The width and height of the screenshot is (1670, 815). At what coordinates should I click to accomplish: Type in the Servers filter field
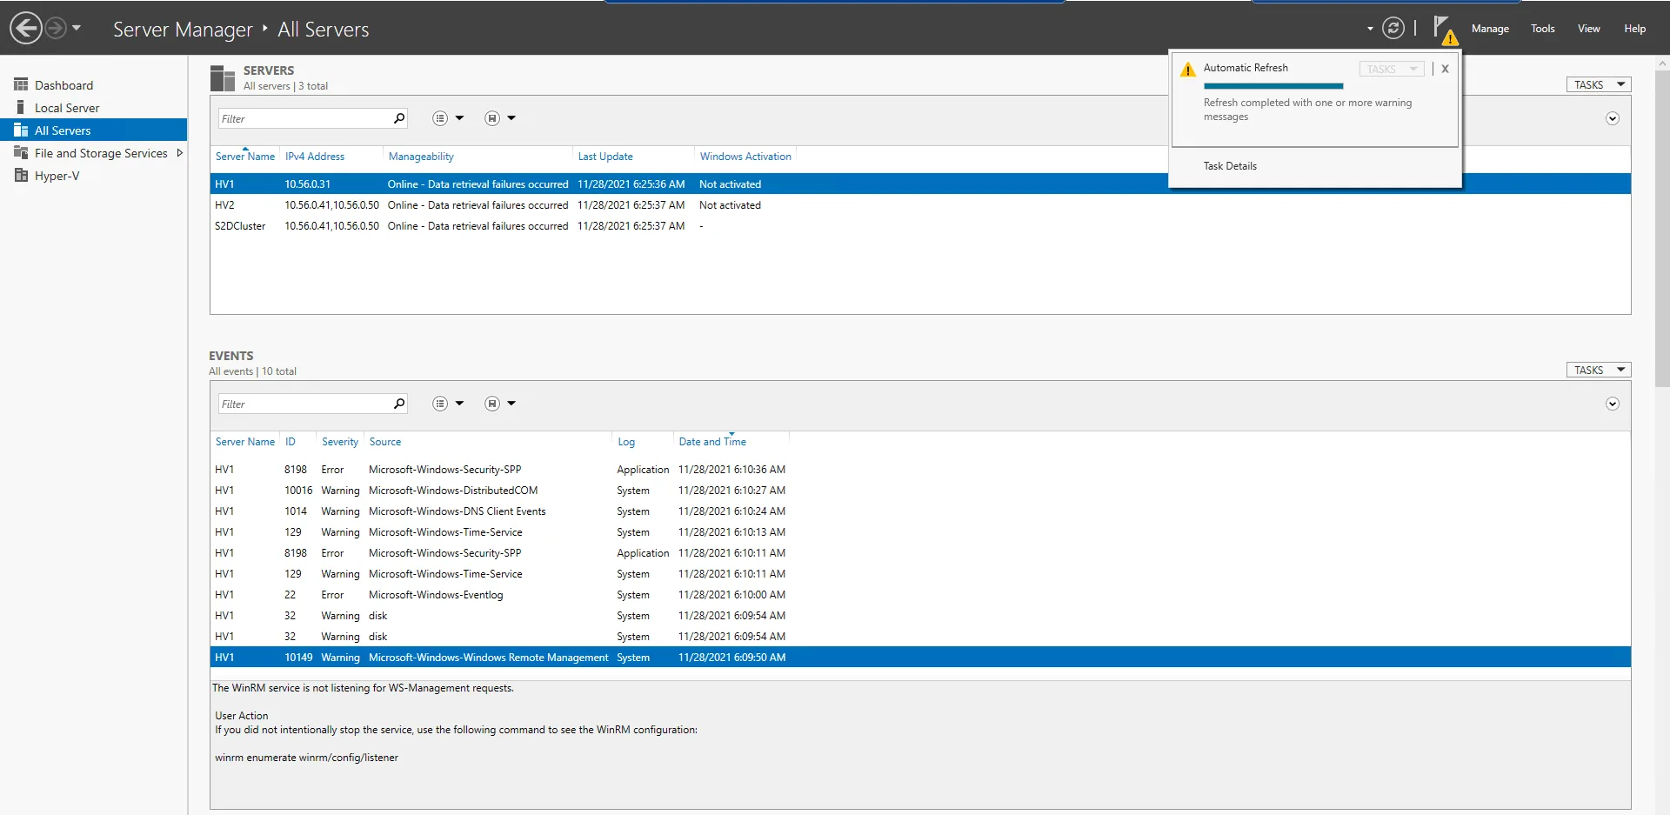click(x=304, y=117)
